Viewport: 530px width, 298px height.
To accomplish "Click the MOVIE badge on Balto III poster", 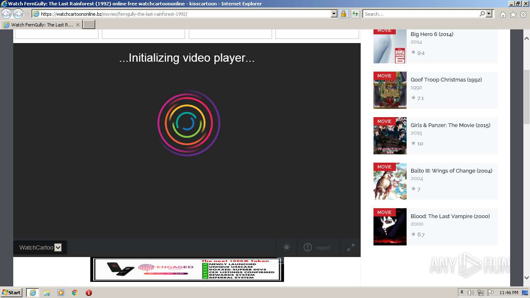I will (x=385, y=167).
